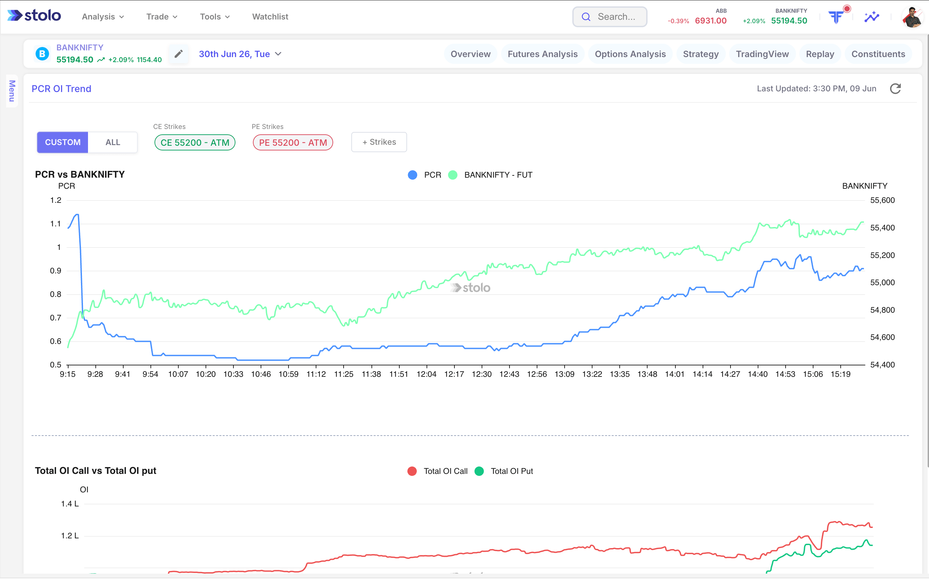The width and height of the screenshot is (929, 581).
Task: Click the CE 55200 - ATM strike chip
Action: pyautogui.click(x=195, y=142)
